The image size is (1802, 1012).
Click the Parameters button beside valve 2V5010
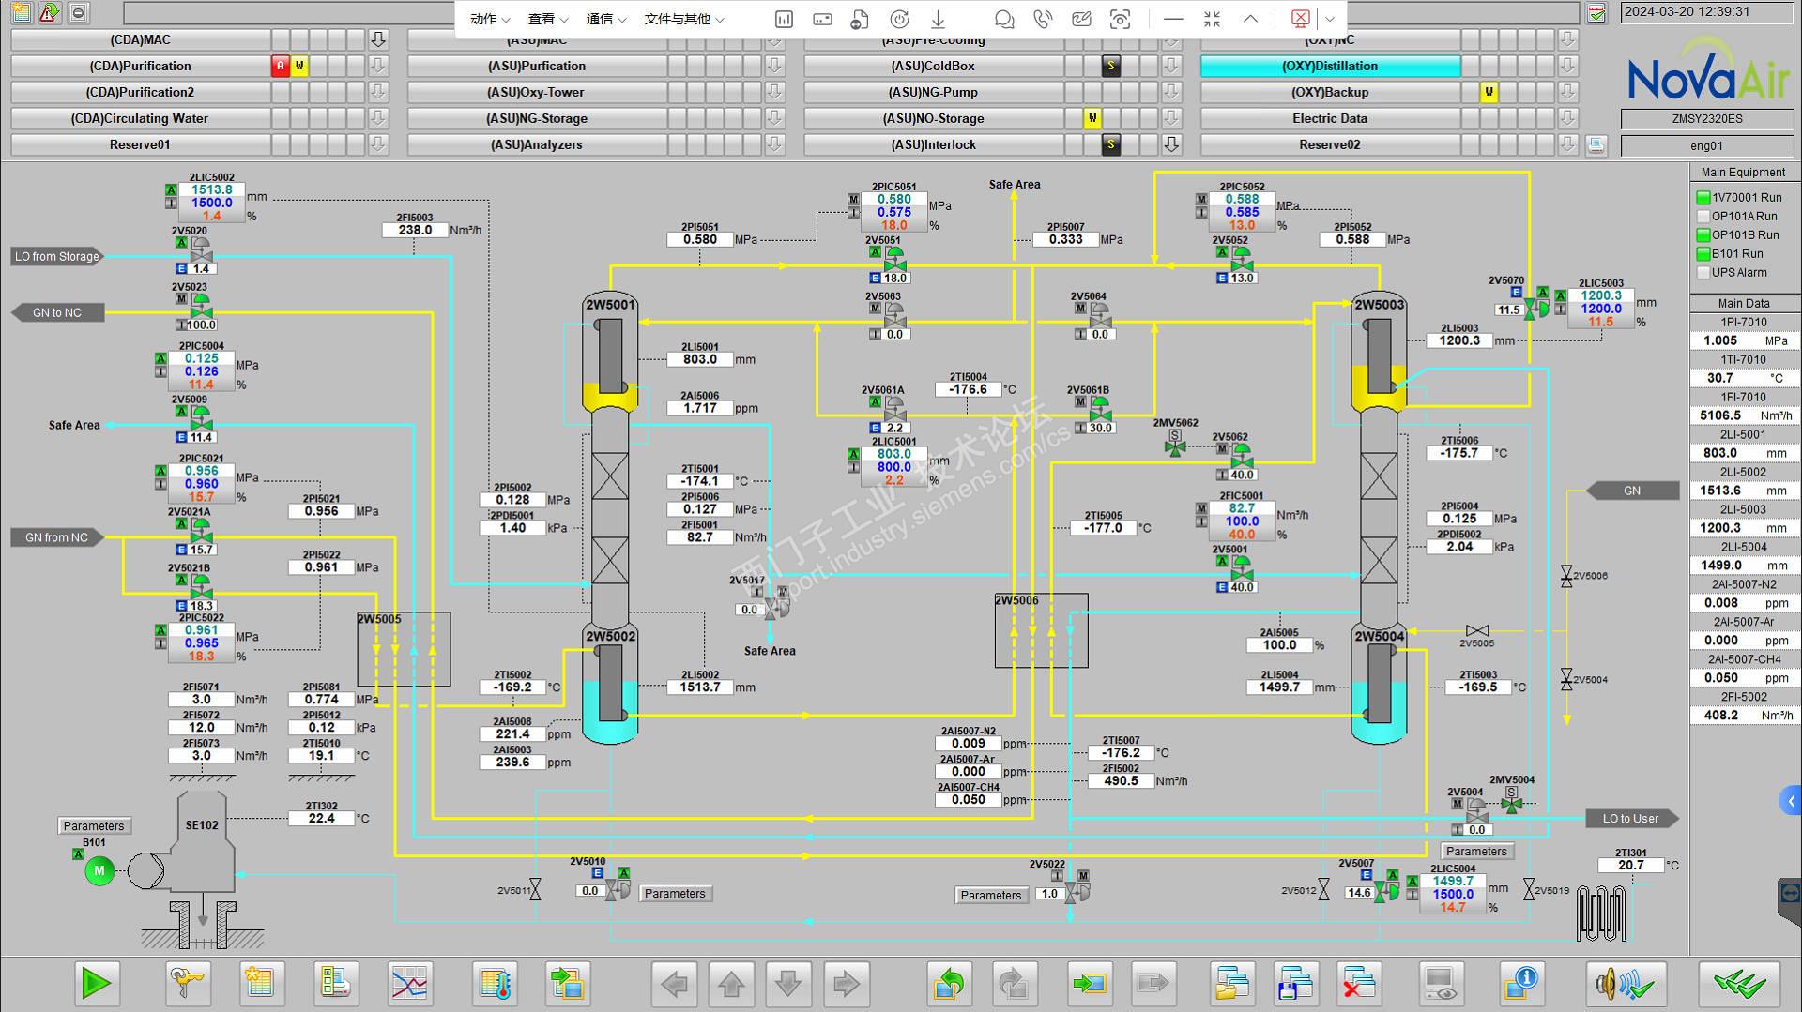coord(675,894)
